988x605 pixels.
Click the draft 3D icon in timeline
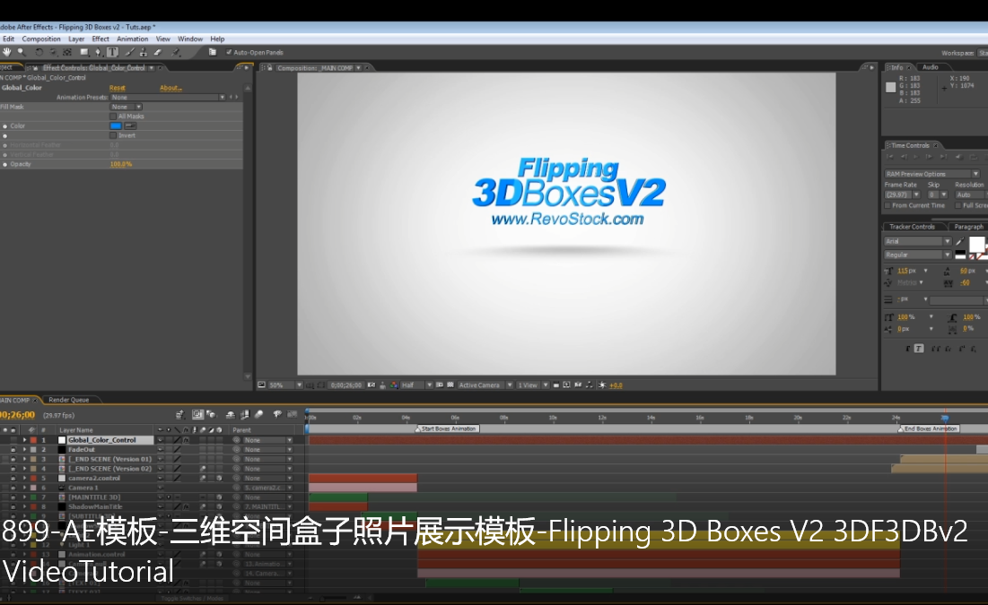pos(212,414)
